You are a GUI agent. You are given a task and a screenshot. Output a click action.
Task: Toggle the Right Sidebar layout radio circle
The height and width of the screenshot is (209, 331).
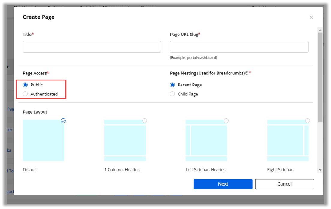point(308,120)
